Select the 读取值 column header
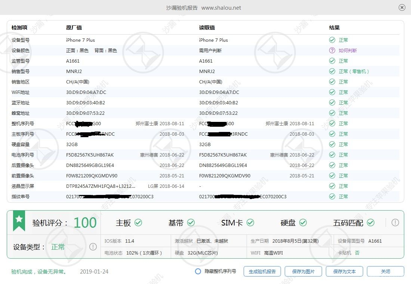This screenshot has width=411, height=284. coord(207,28)
